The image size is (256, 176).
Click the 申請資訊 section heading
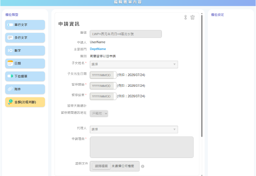[x=69, y=24]
